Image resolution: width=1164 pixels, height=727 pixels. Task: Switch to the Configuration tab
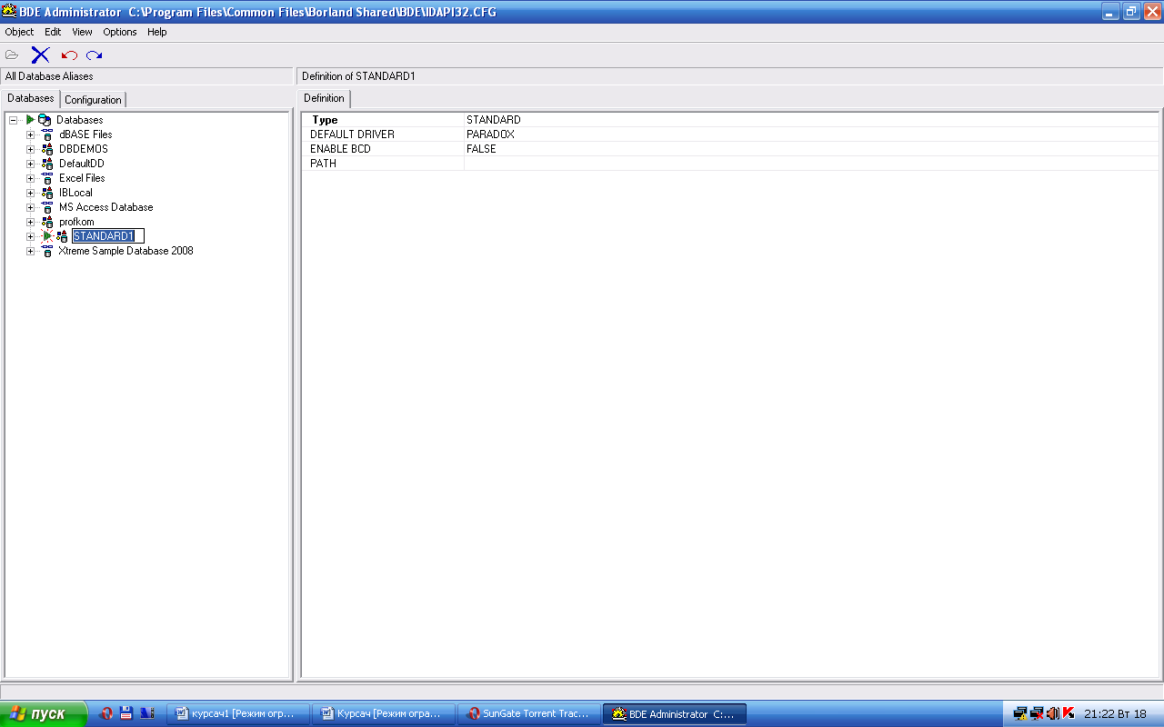pos(93,100)
